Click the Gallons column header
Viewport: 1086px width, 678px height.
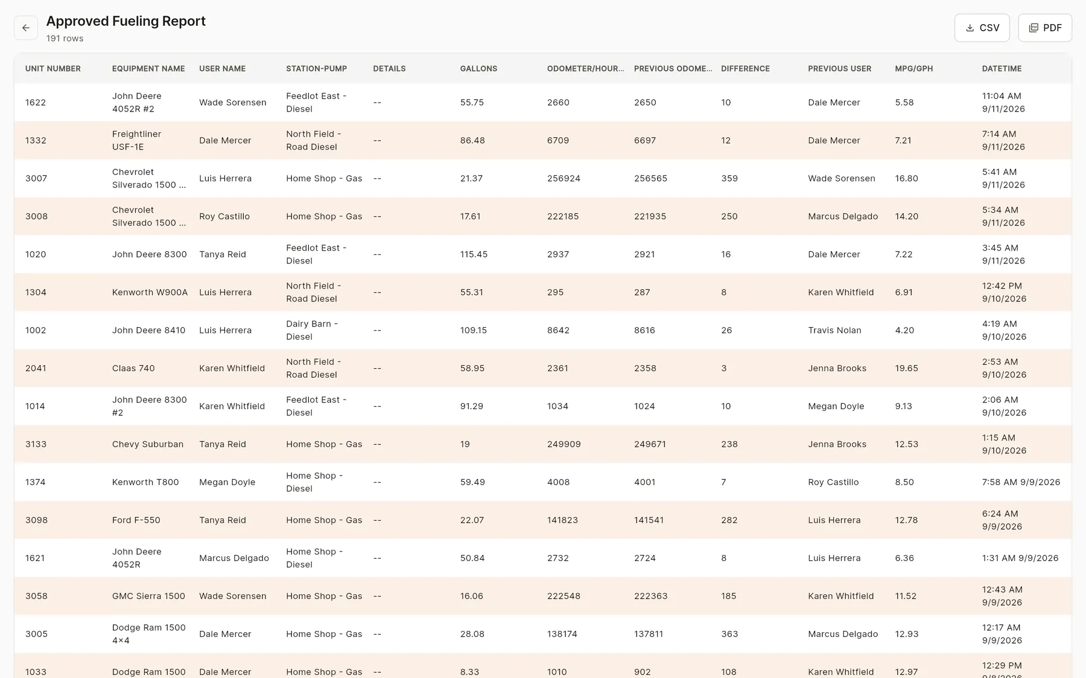[478, 69]
